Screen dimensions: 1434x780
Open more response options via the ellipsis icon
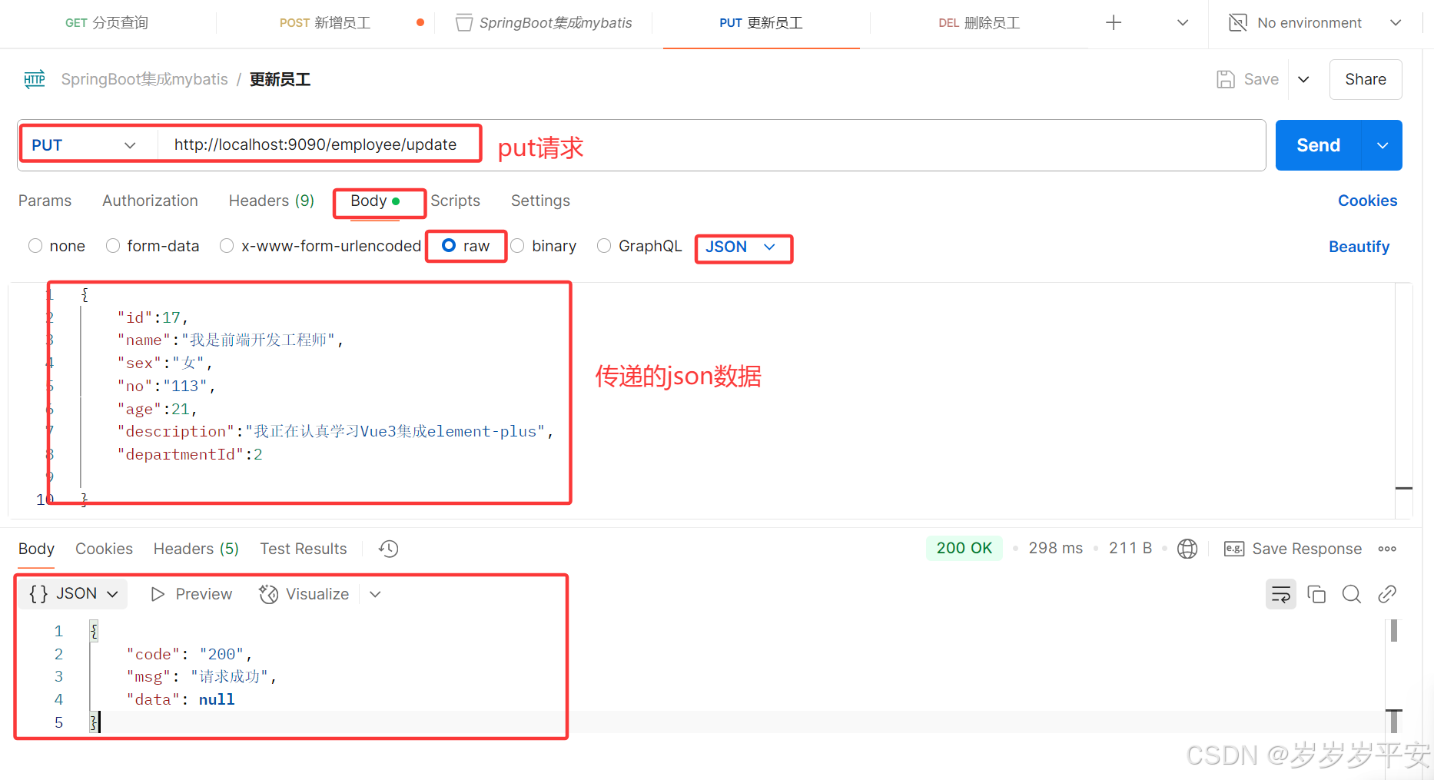click(x=1388, y=549)
